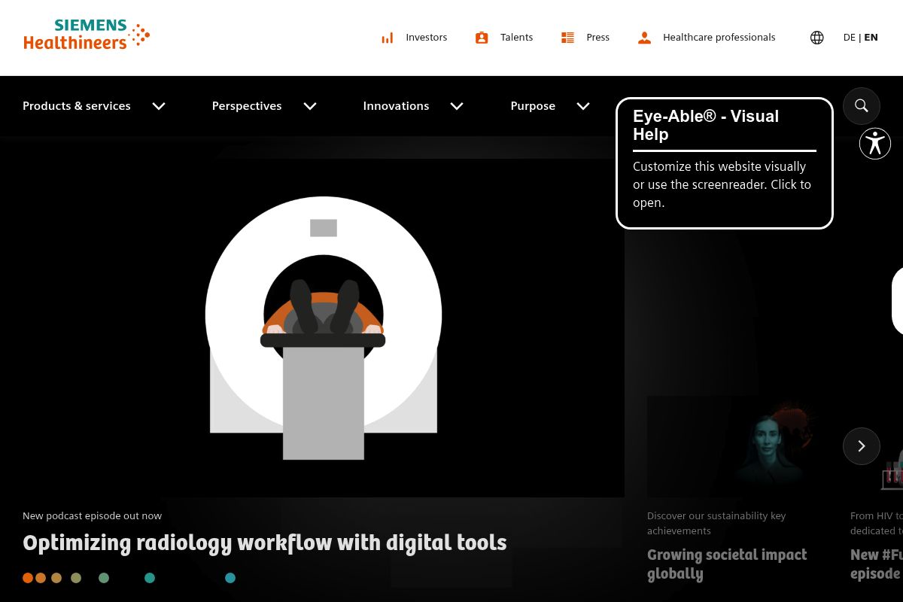Expand the Products & services chevron
903x602 pixels.
[159, 106]
